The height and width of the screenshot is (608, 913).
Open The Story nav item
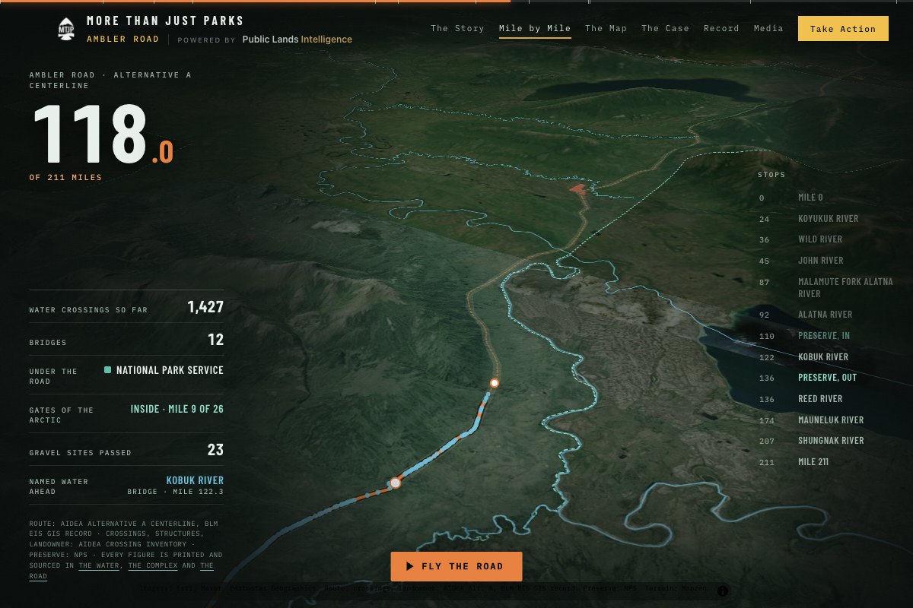tap(457, 28)
